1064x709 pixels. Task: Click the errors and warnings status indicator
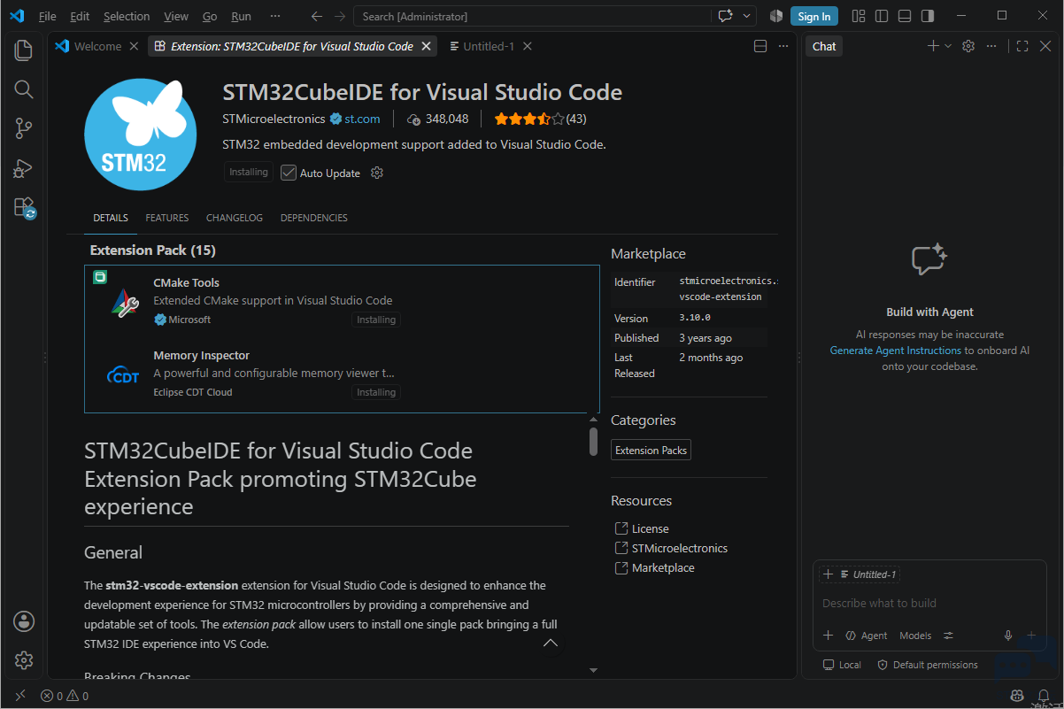[65, 696]
